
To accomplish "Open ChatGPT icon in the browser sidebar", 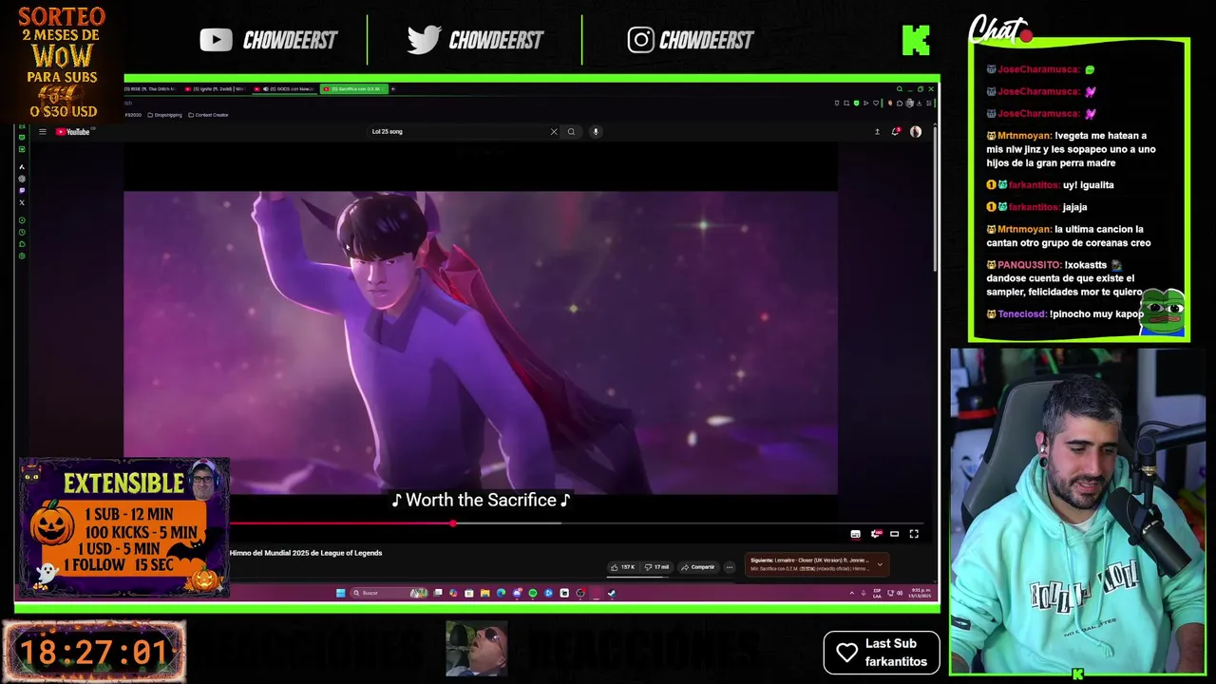I will click(x=22, y=179).
